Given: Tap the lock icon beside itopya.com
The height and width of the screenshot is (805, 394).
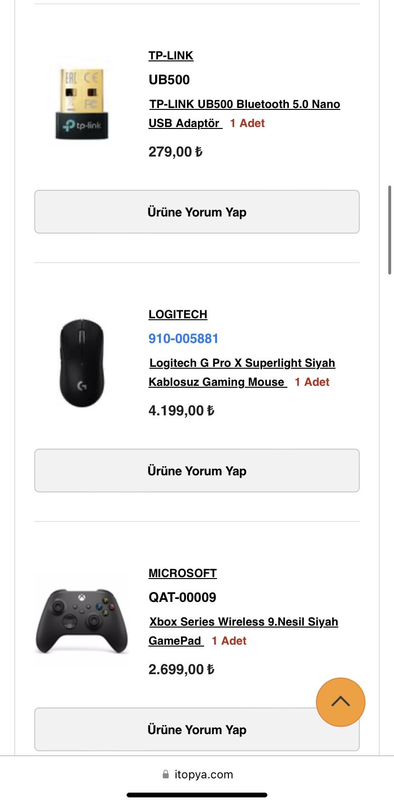Looking at the screenshot, I should point(166,775).
